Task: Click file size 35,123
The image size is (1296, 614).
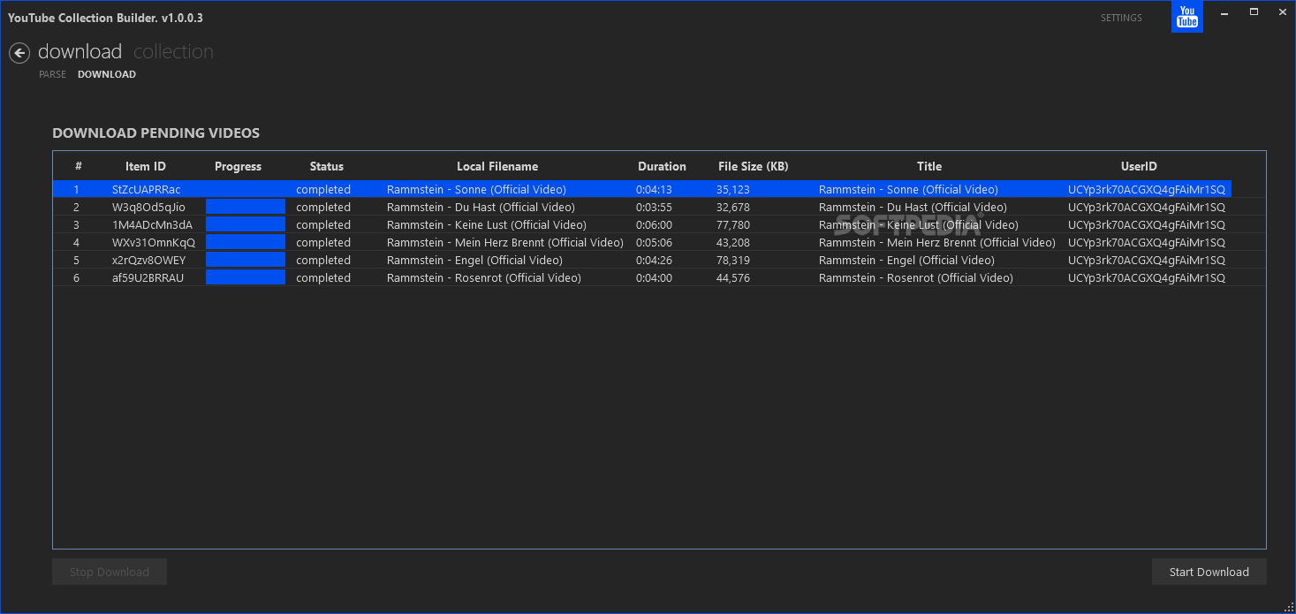Action: [733, 190]
